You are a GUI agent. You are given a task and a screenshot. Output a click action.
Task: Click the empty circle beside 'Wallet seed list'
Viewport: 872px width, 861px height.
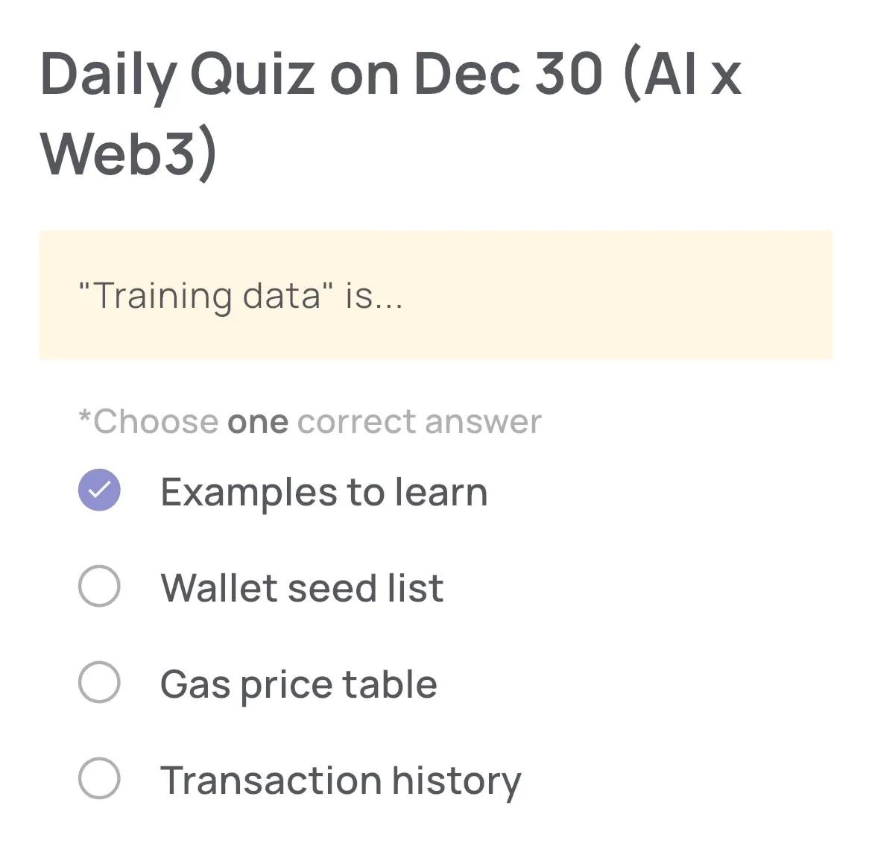click(x=99, y=587)
